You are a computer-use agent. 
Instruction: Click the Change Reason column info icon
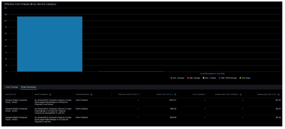coord(91,94)
